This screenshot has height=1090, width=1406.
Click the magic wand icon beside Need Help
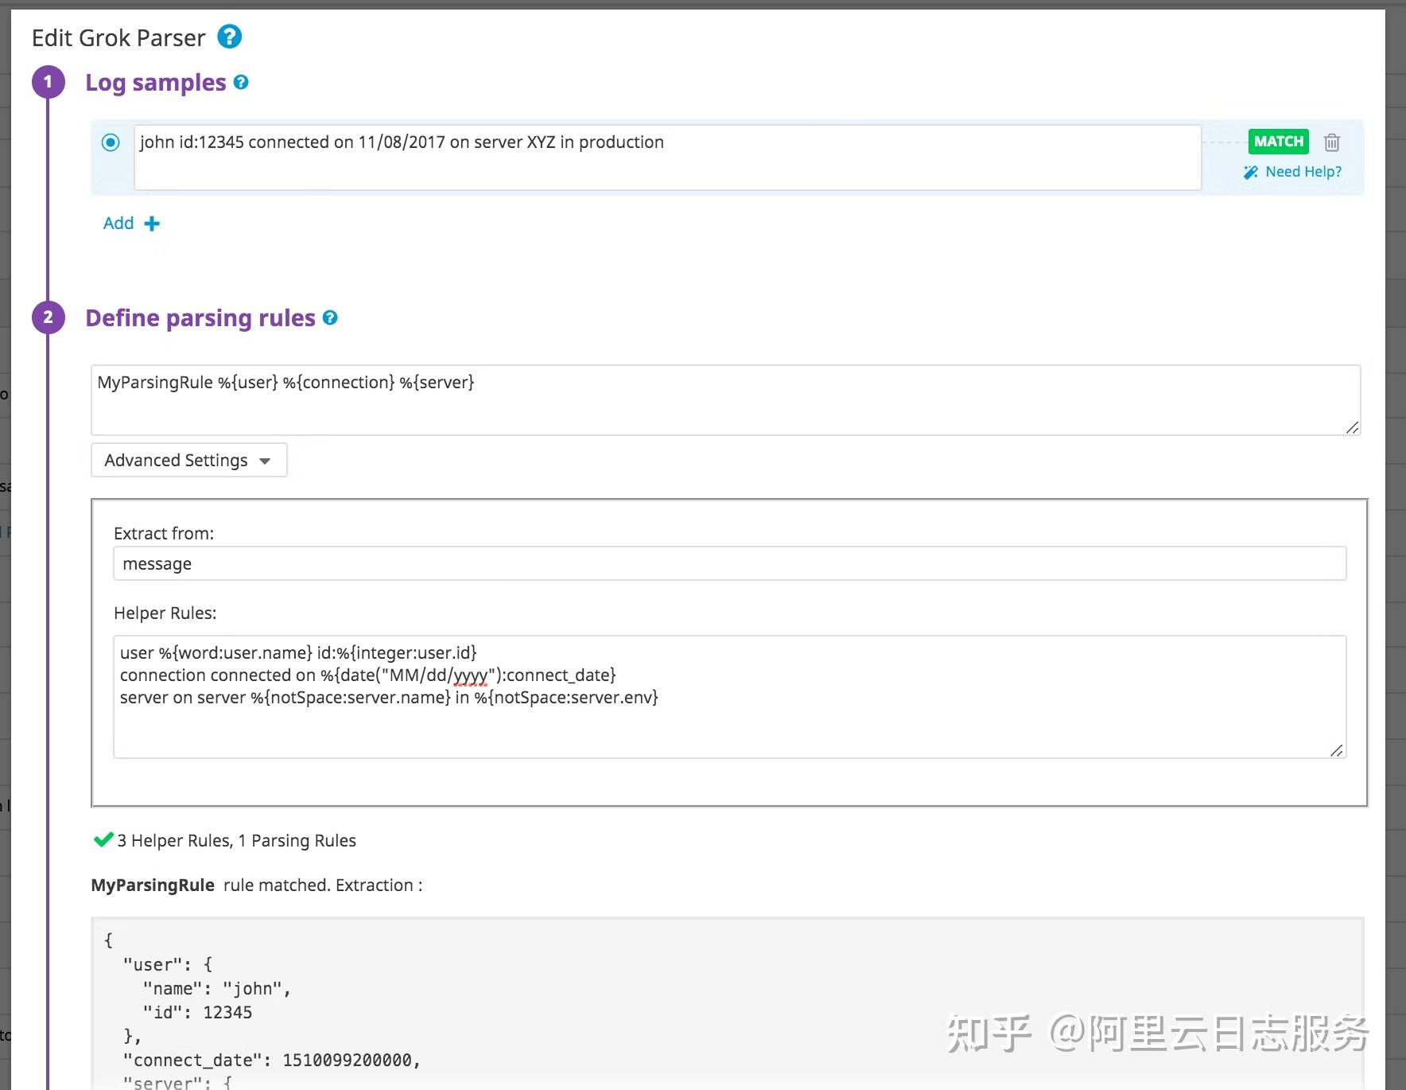pyautogui.click(x=1250, y=172)
